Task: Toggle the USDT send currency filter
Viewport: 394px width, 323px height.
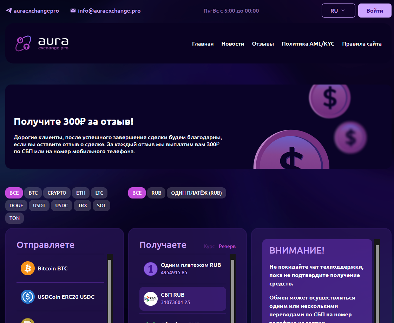Action: pos(39,206)
